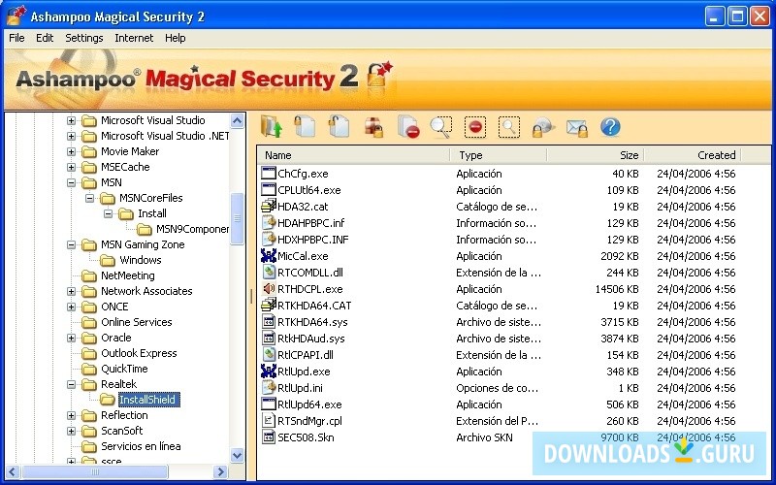Select the Online Services folder
This screenshot has height=485, width=776.
click(137, 322)
